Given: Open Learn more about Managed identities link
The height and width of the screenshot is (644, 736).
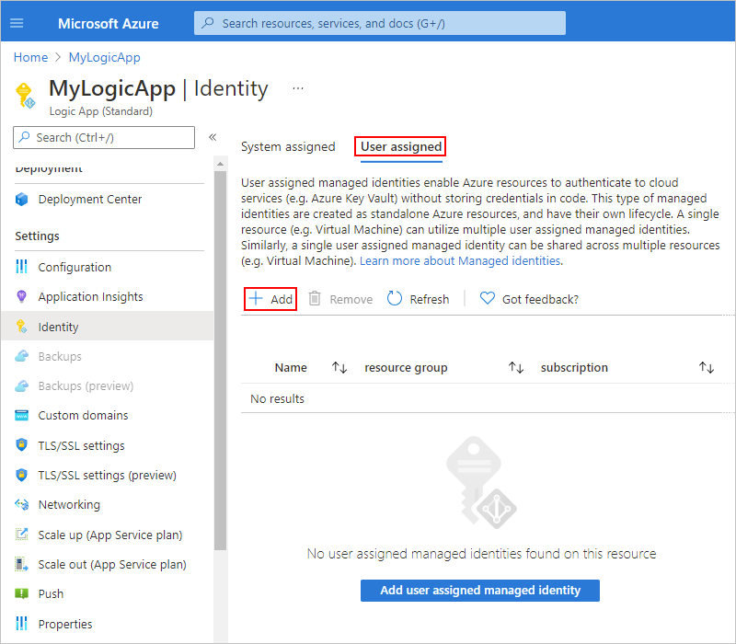Looking at the screenshot, I should [460, 261].
